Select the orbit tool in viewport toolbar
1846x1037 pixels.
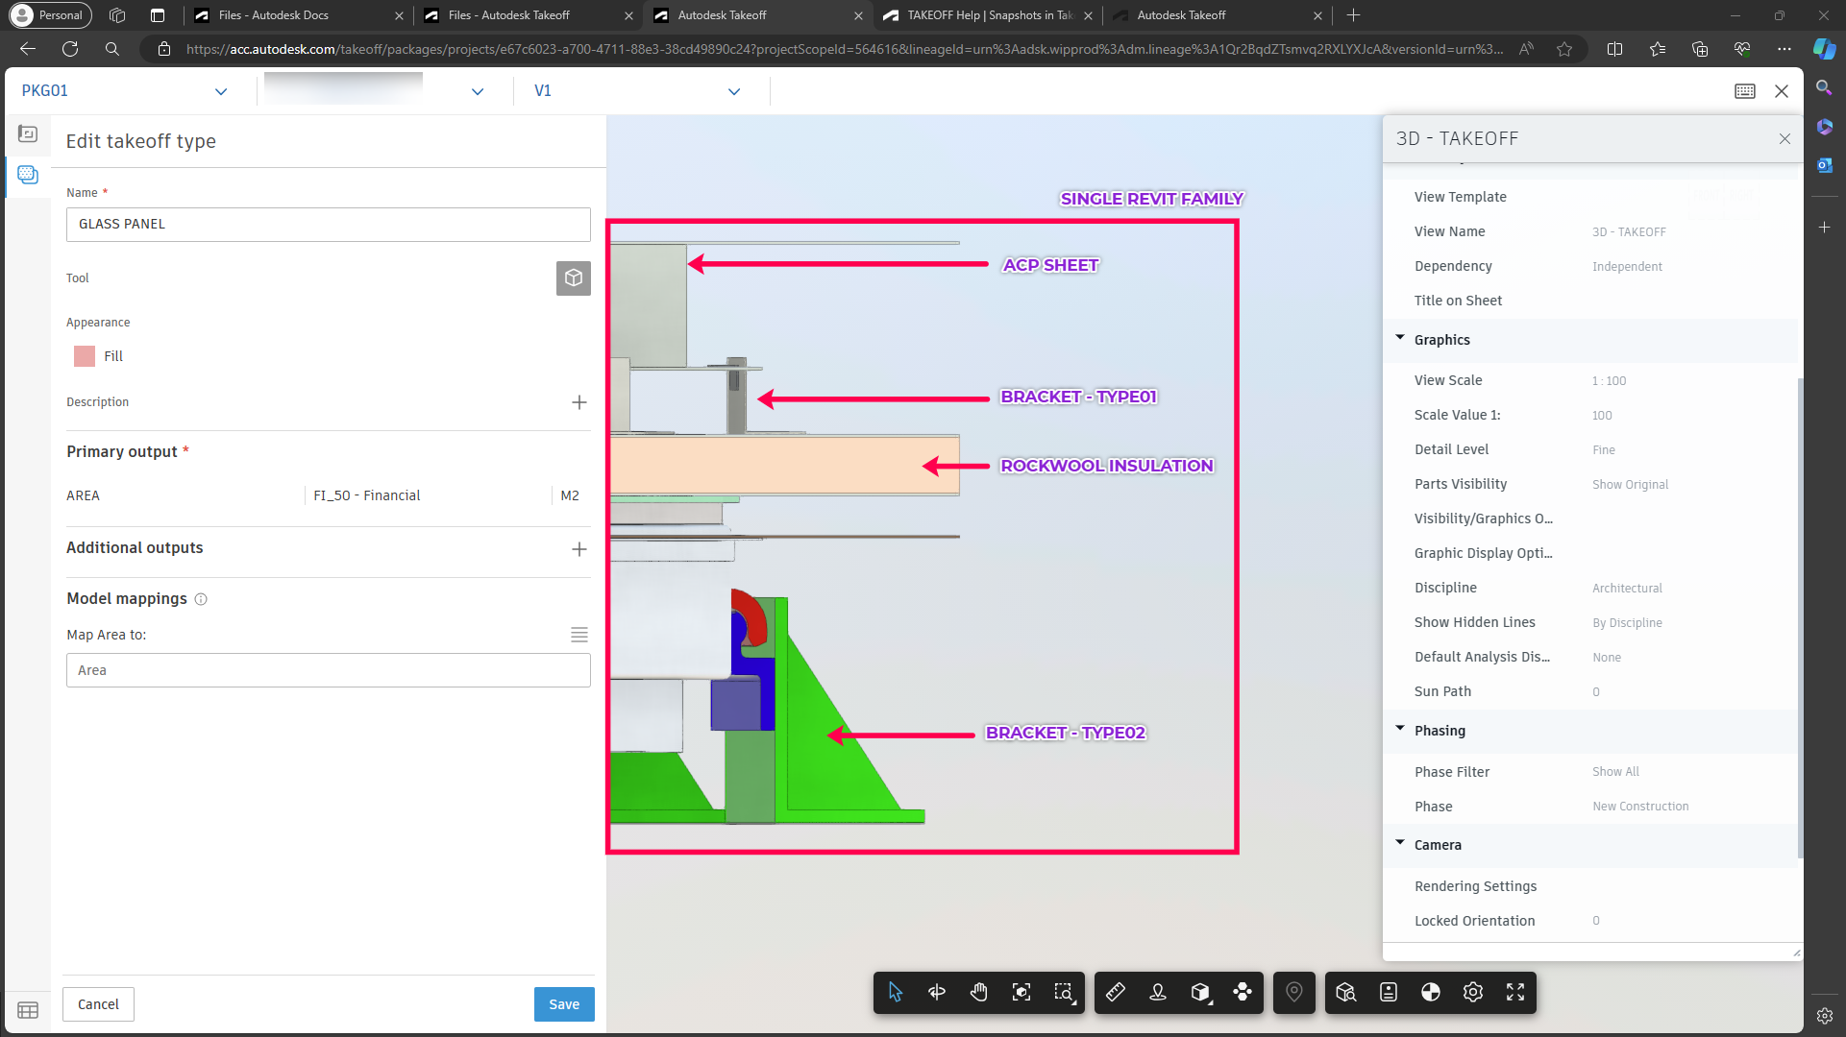tap(937, 993)
